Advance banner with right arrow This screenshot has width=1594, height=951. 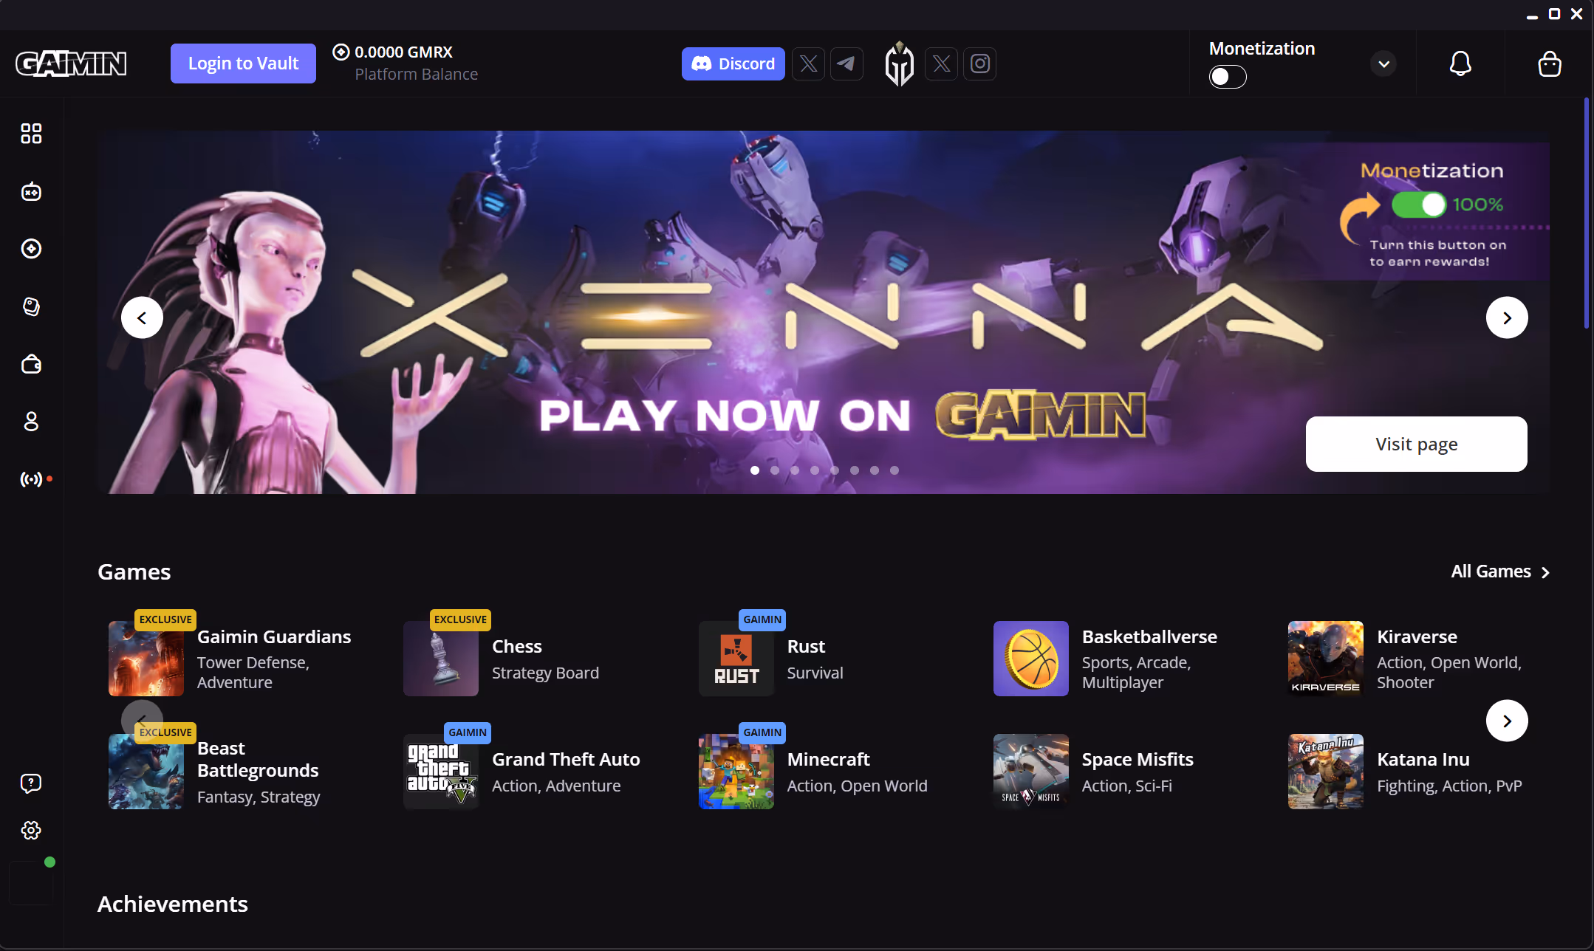coord(1507,317)
